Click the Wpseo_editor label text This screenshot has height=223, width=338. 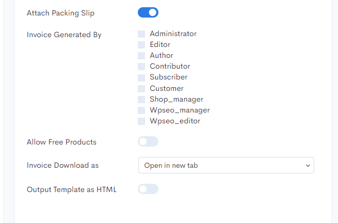point(175,121)
